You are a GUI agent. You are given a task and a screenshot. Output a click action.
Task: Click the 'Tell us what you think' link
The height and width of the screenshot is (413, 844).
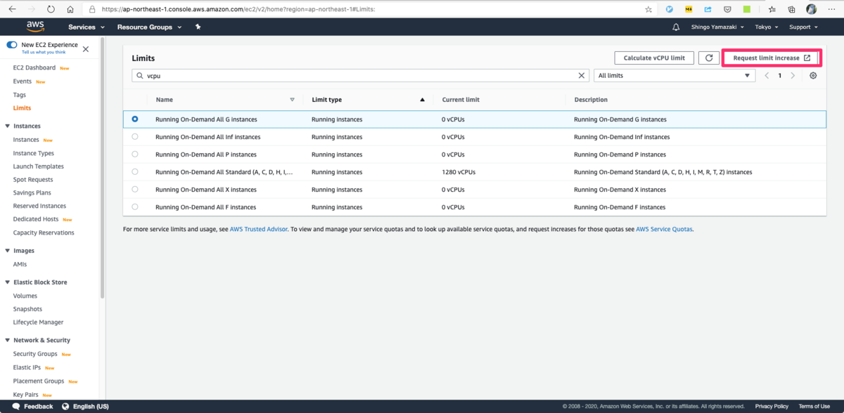tap(44, 52)
